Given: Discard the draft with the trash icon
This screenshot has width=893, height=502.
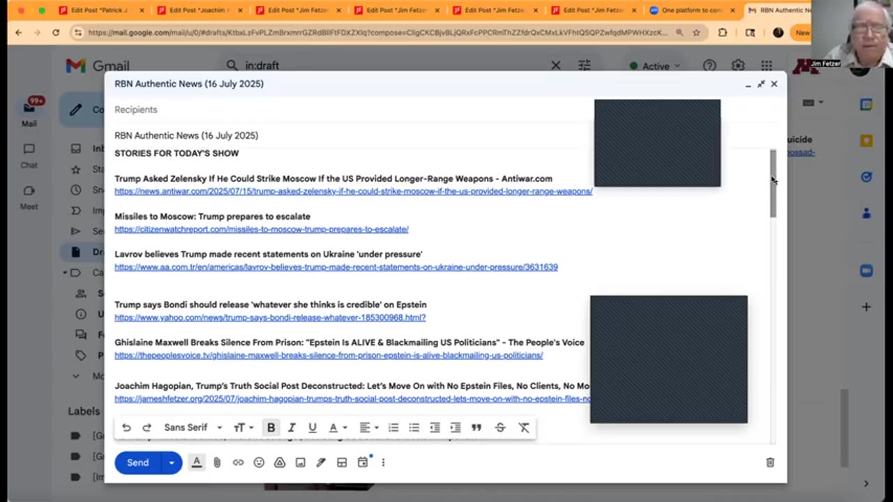Looking at the screenshot, I should (770, 462).
